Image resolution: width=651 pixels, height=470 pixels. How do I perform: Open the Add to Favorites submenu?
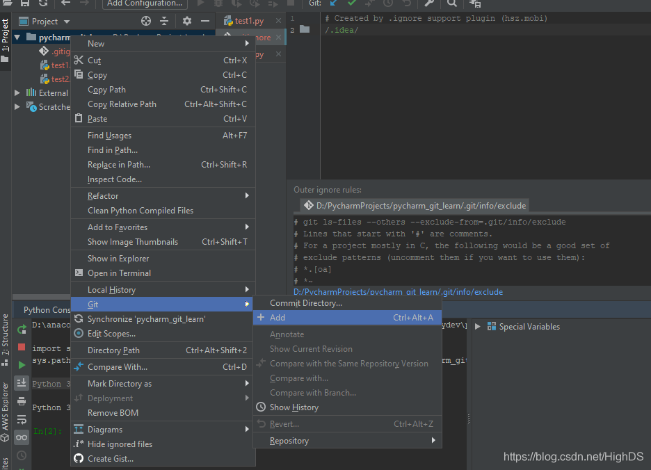(x=163, y=227)
